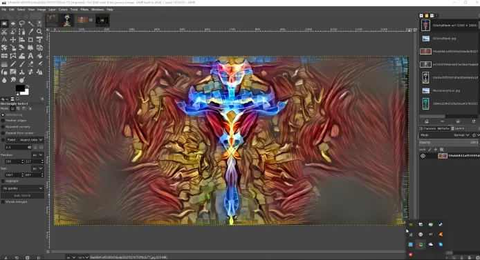The width and height of the screenshot is (480, 260).
Task: Click the Auto Shrink button
Action: point(22,195)
